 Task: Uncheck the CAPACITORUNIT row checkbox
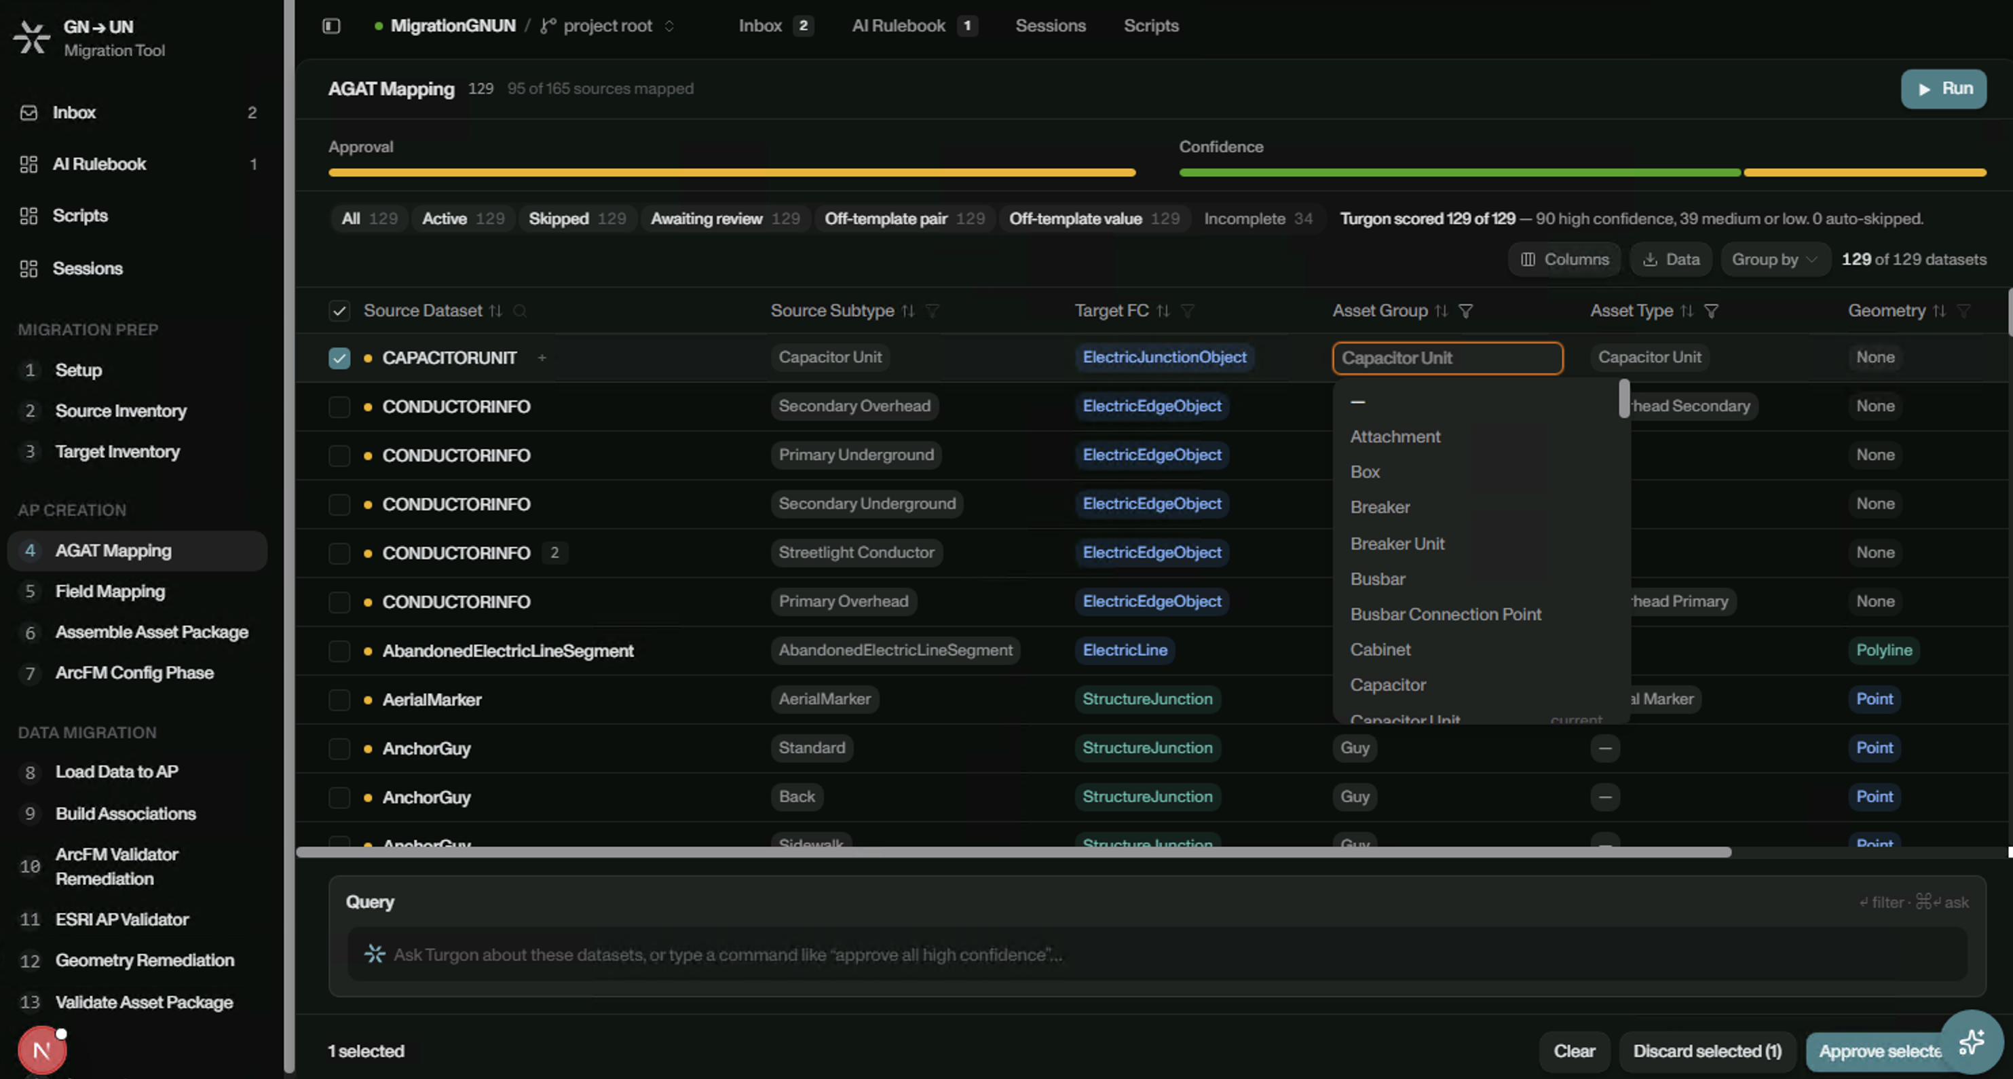339,358
